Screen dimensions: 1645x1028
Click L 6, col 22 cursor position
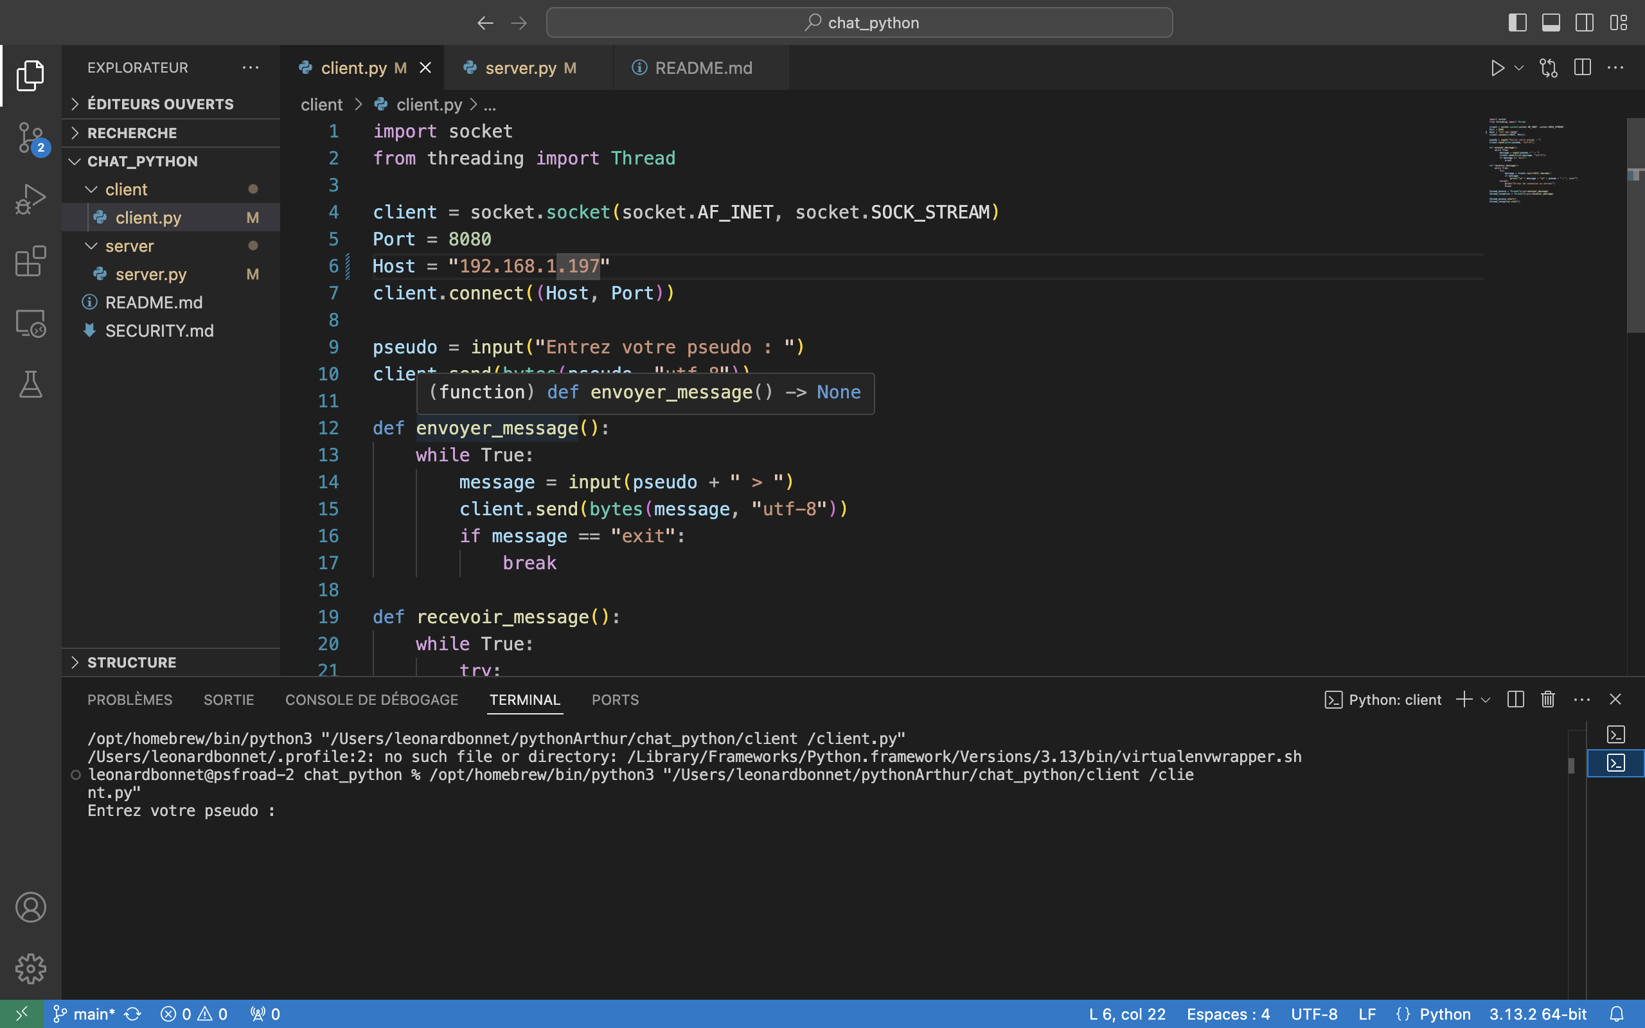(x=1127, y=1014)
